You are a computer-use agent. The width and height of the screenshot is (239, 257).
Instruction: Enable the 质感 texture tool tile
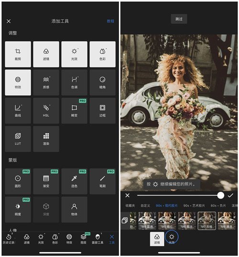point(46,82)
